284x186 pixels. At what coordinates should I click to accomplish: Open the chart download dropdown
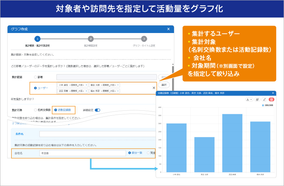click(249, 99)
